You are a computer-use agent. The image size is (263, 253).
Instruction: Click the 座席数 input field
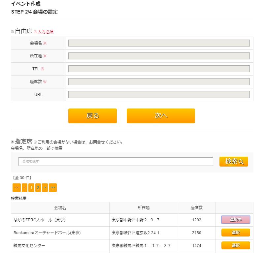pyautogui.click(x=159, y=82)
